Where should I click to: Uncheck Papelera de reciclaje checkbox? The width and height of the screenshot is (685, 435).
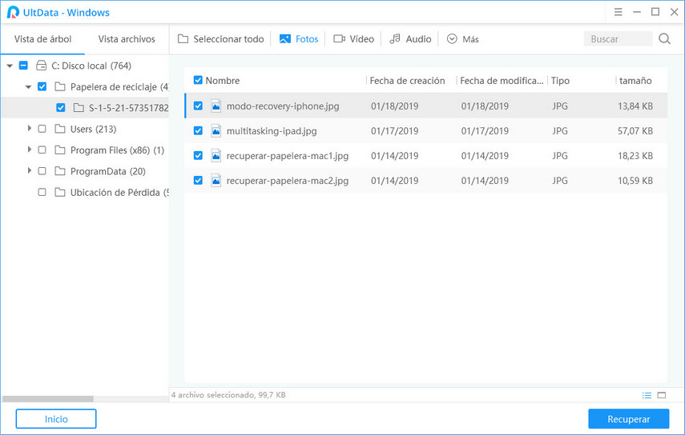click(x=42, y=86)
